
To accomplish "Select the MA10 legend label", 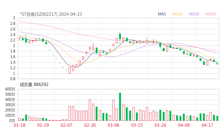I will [177, 14].
